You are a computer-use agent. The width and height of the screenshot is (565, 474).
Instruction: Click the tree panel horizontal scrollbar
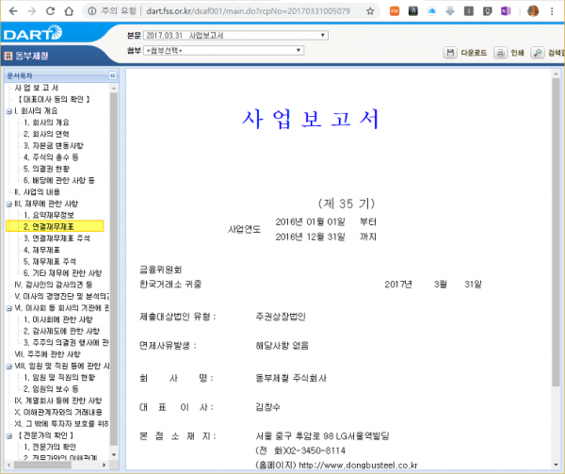click(x=42, y=465)
